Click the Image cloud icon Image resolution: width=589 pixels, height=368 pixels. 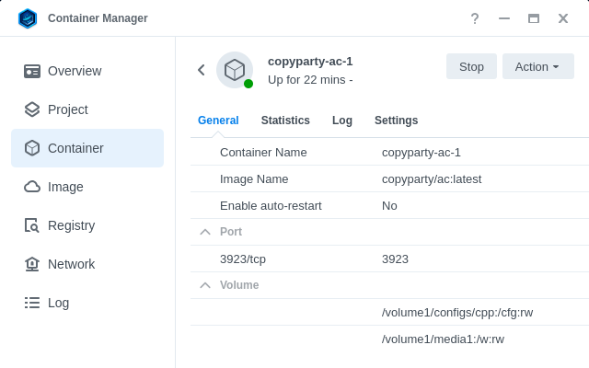pyautogui.click(x=32, y=187)
